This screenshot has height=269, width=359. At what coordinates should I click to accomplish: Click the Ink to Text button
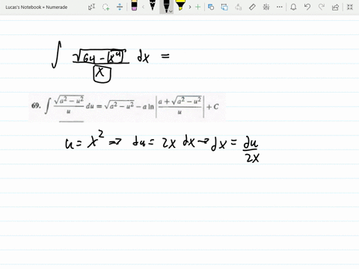239,7
